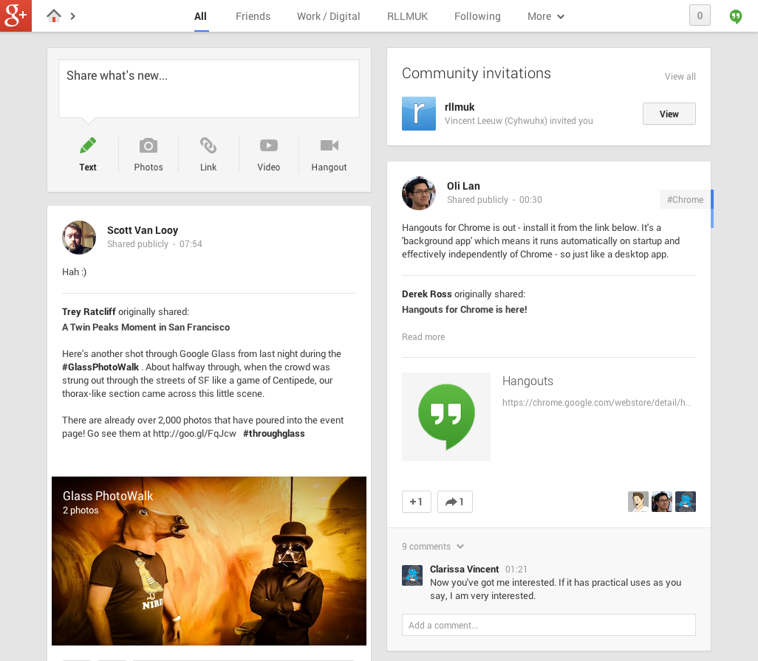Click +1 on the Hangouts post
The height and width of the screenshot is (661, 758).
416,502
